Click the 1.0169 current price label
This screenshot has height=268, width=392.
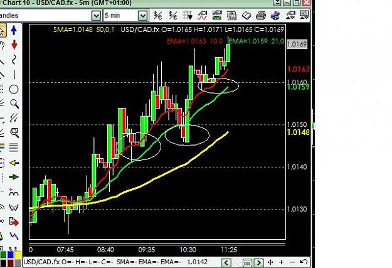click(297, 44)
